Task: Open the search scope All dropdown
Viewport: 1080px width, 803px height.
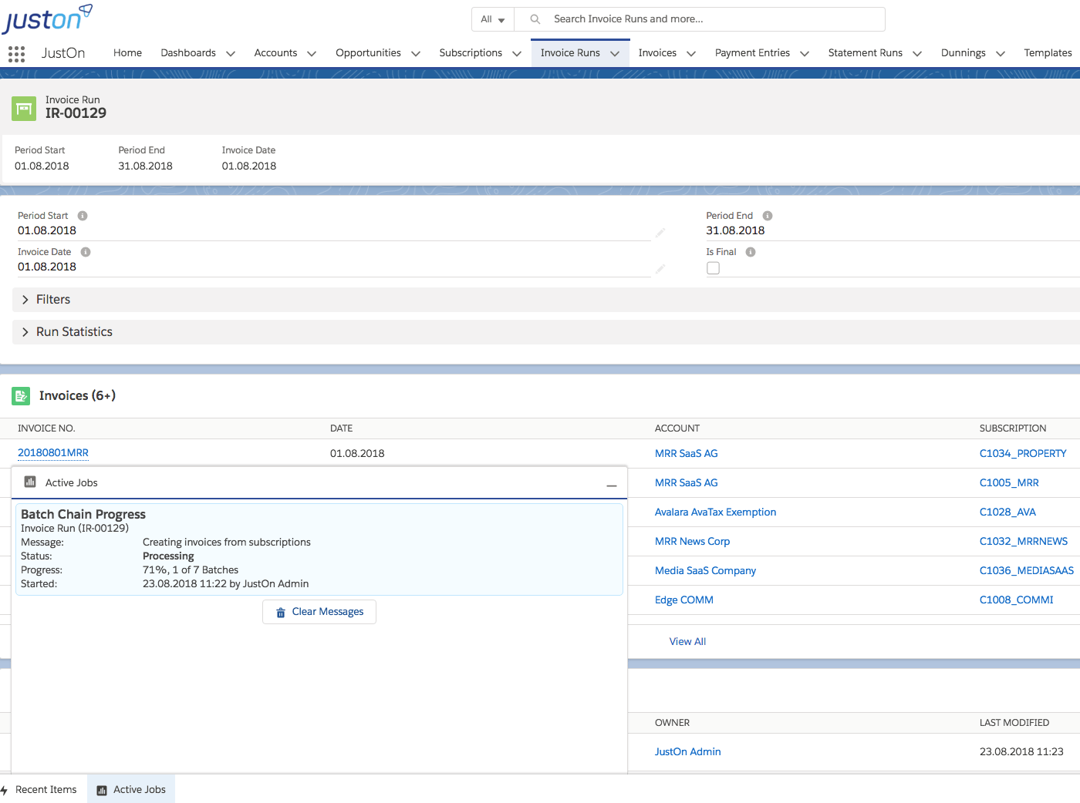Action: pyautogui.click(x=493, y=19)
